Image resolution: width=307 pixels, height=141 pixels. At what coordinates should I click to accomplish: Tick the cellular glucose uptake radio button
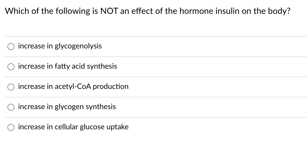point(11,127)
